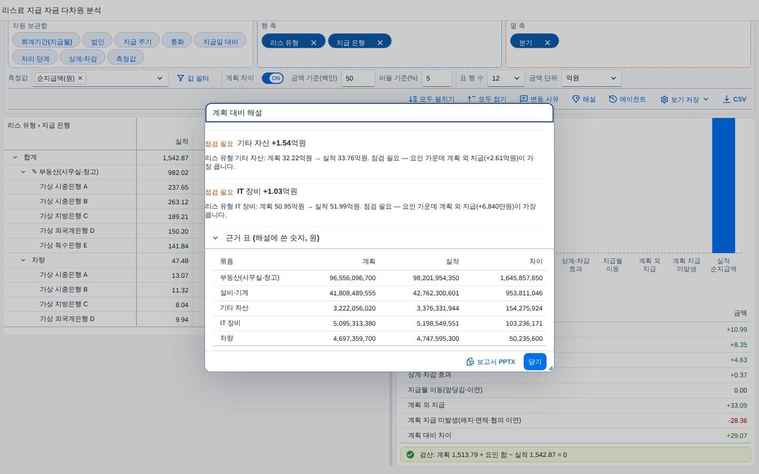The width and height of the screenshot is (759, 474).
Task: Select the 회계기간(지급월) dimension chip
Action: click(x=46, y=41)
